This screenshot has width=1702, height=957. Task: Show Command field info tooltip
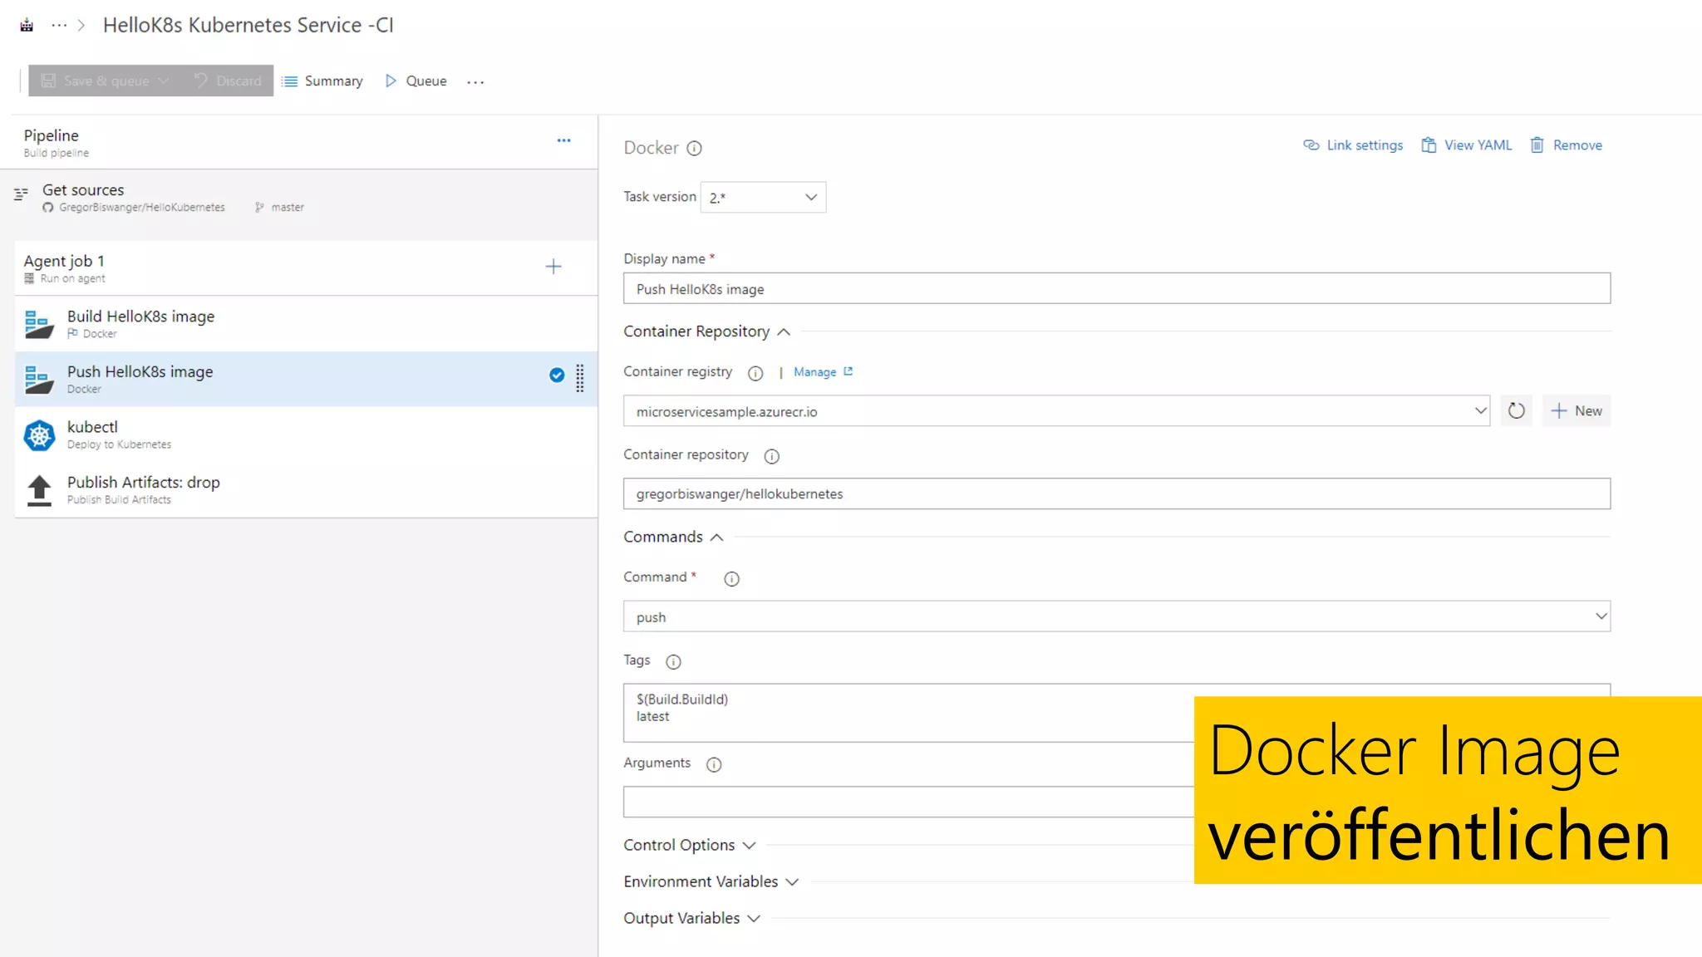[731, 578]
